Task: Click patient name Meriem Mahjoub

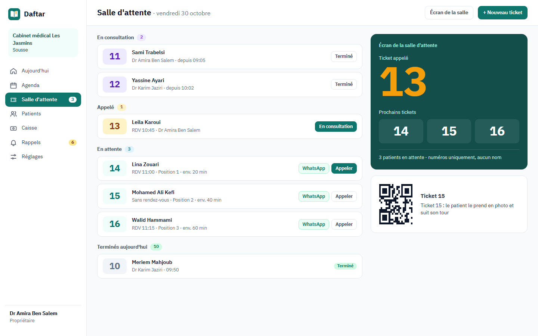Action: [152, 262]
